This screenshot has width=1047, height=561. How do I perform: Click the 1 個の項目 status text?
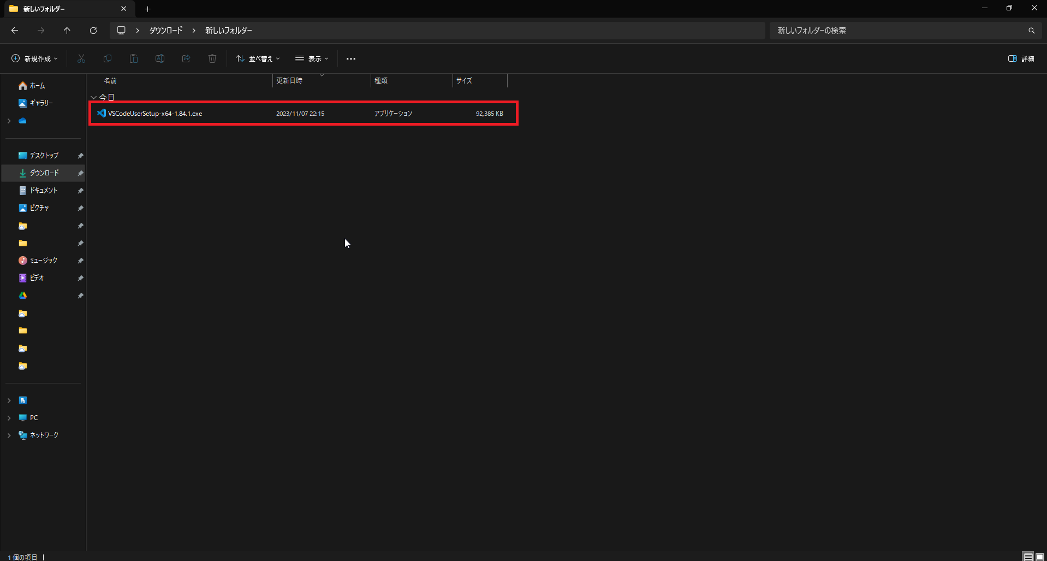(22, 557)
